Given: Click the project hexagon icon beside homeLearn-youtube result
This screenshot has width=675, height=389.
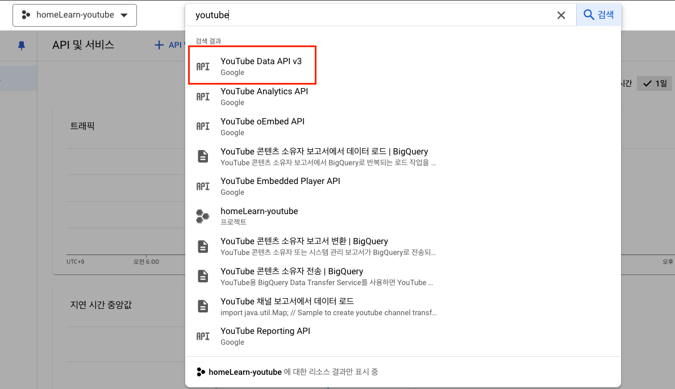Looking at the screenshot, I should [202, 216].
